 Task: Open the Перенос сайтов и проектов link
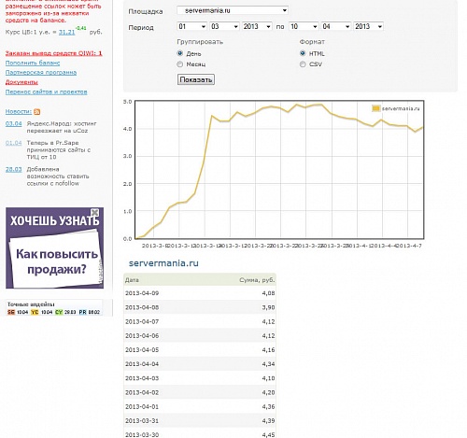(46, 92)
